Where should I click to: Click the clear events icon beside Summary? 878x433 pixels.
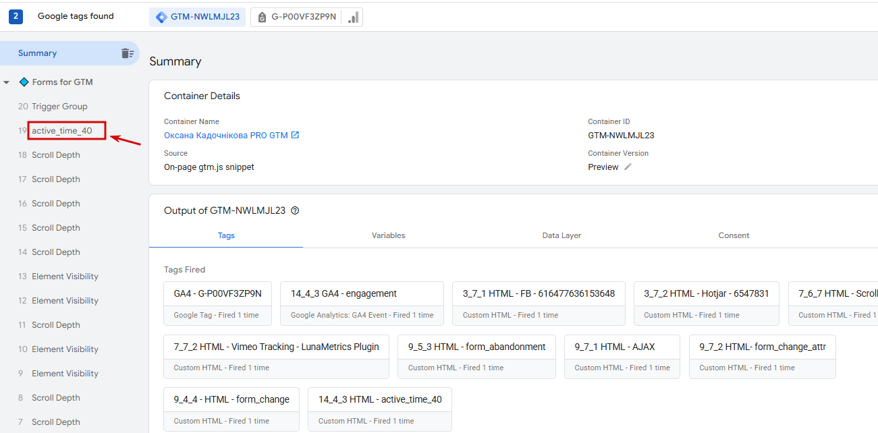127,53
